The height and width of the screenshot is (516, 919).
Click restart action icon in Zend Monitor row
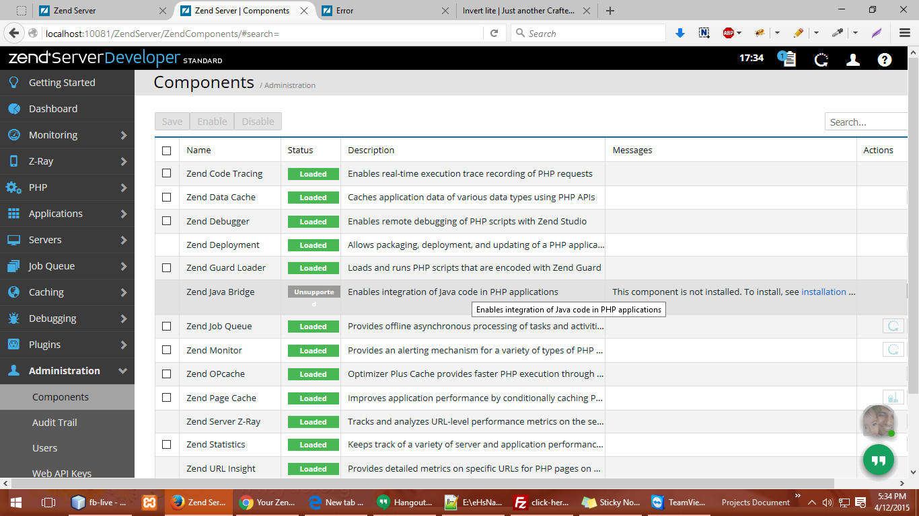pos(893,349)
